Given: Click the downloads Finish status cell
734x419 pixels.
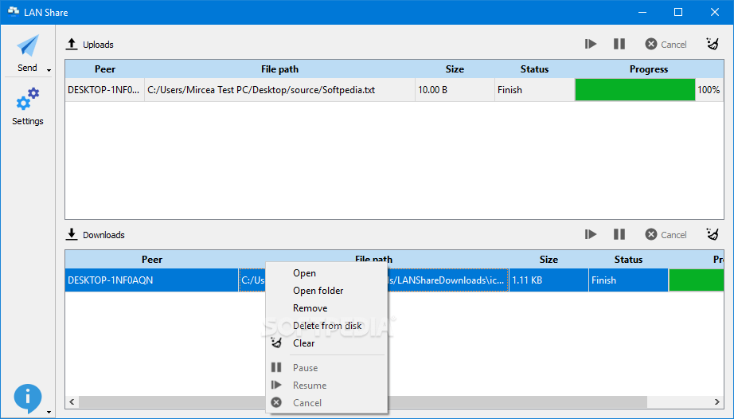Looking at the screenshot, I should pyautogui.click(x=628, y=280).
